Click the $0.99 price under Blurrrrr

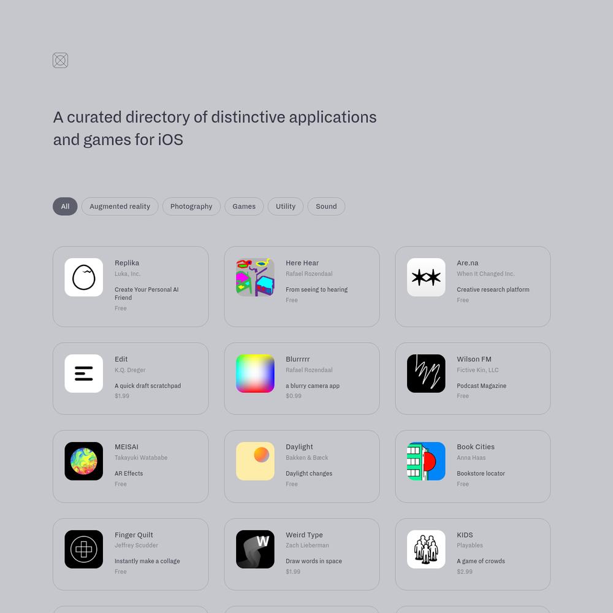click(293, 395)
